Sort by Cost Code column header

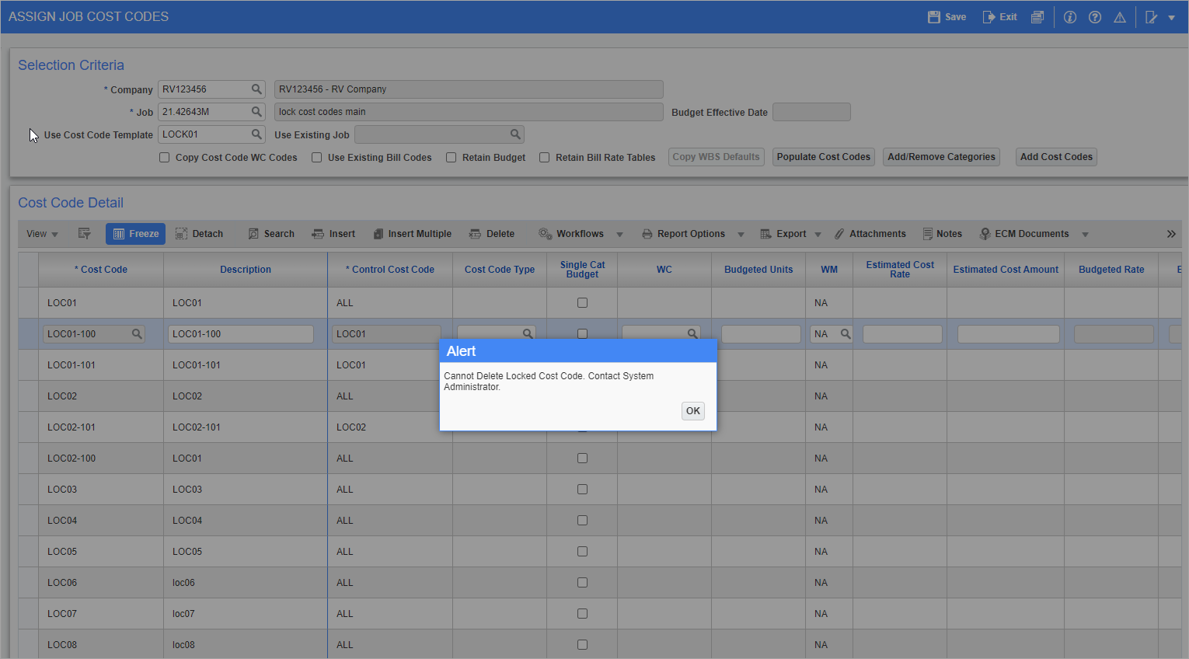click(x=101, y=270)
